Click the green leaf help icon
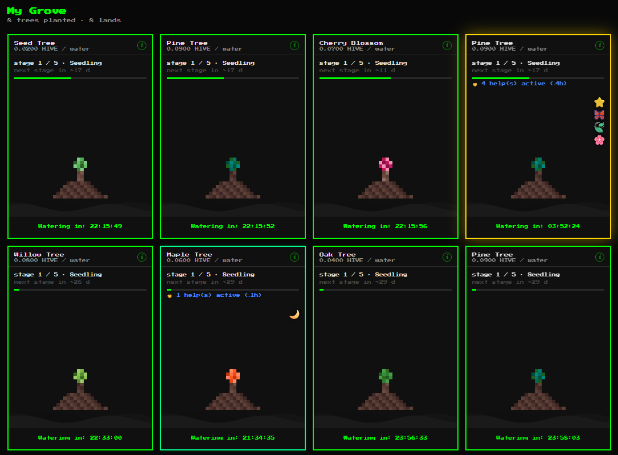This screenshot has width=618, height=455. (599, 127)
